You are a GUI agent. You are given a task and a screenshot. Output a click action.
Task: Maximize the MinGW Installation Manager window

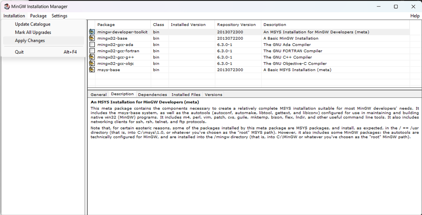pos(396,6)
